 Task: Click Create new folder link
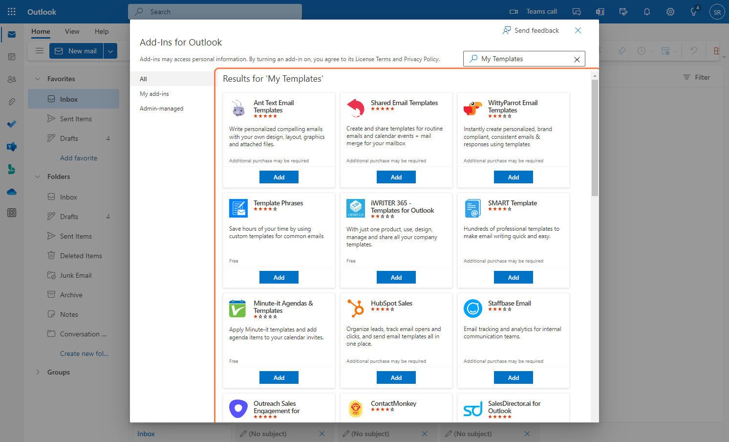coord(84,354)
